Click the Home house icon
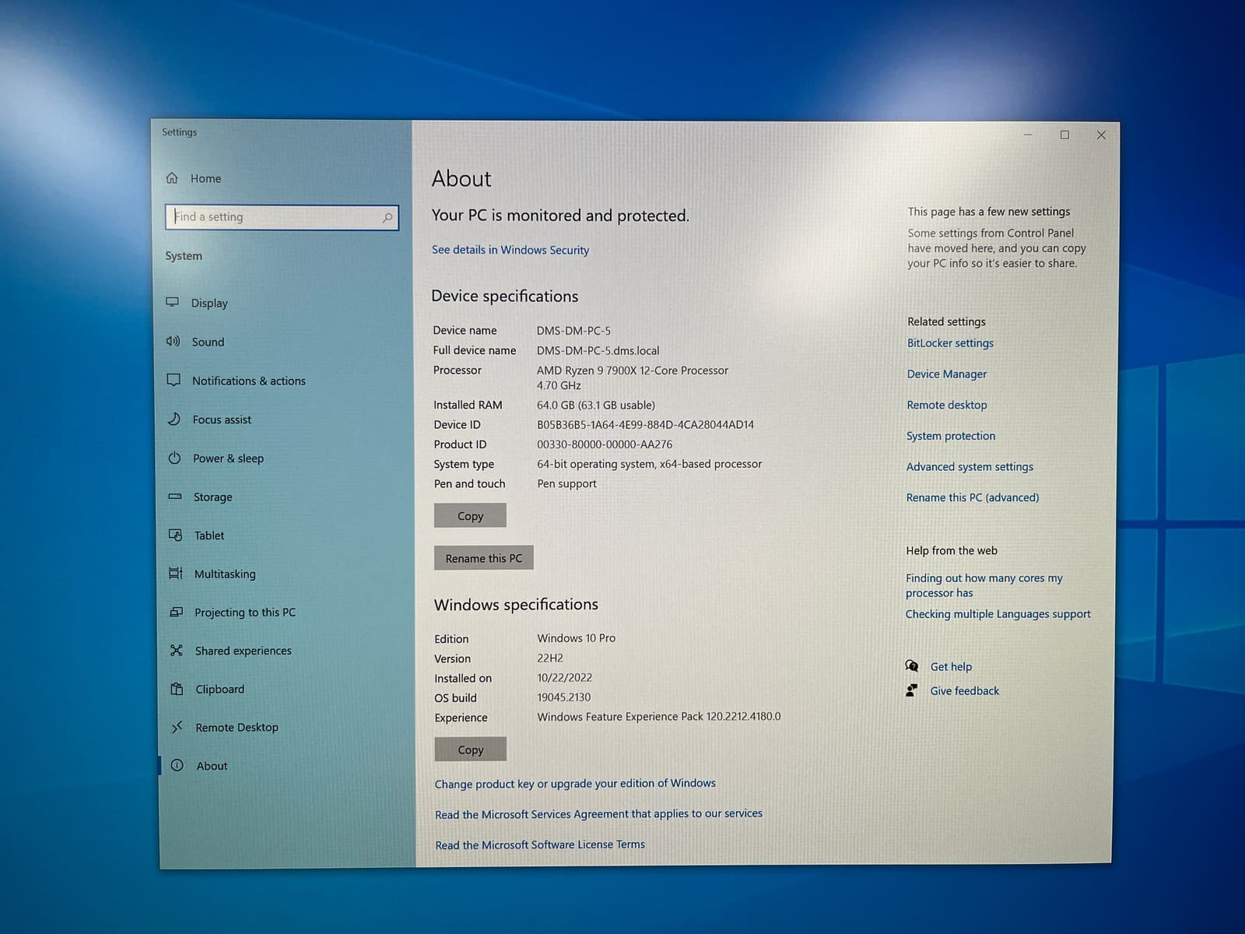The height and width of the screenshot is (934, 1245). tap(172, 178)
